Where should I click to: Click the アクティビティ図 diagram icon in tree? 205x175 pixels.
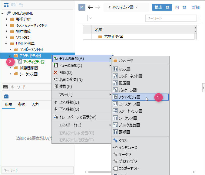[x=19, y=62]
